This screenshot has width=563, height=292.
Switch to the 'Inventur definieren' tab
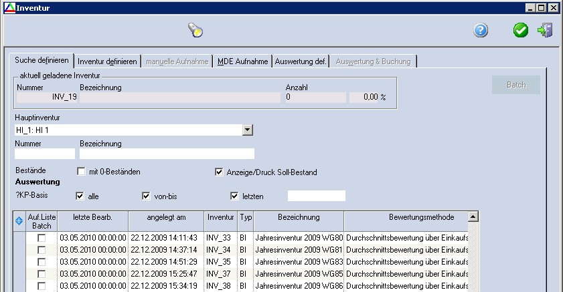tap(107, 61)
